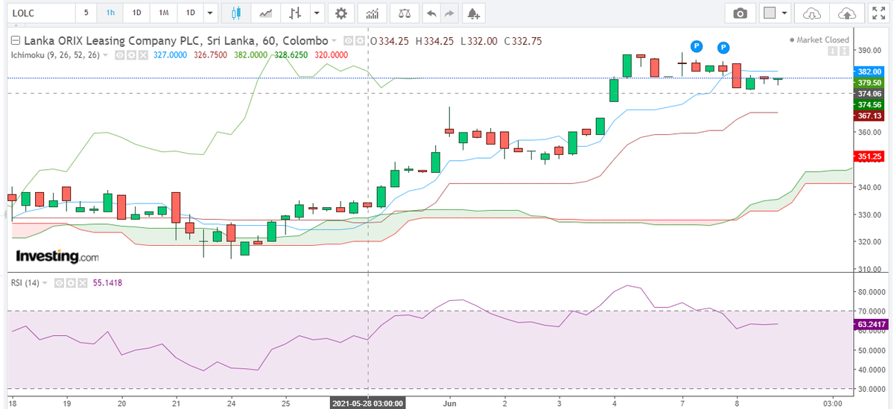894x409 pixels.
Task: Enter fullscreen chart mode
Action: point(878,13)
